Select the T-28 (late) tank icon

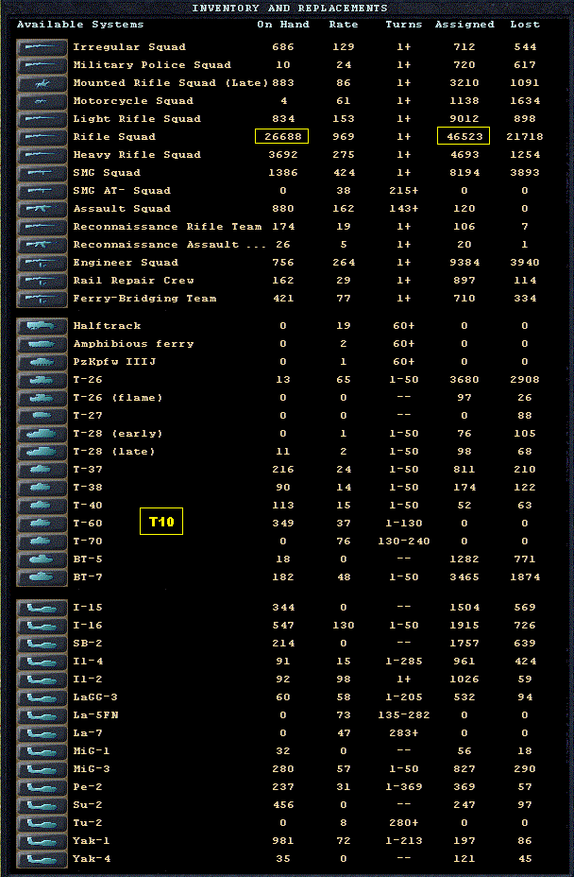click(x=42, y=452)
